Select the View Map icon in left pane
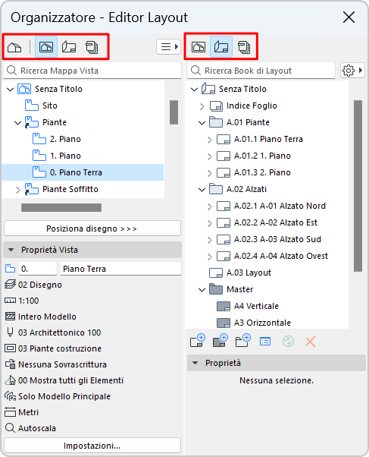Viewport: 369px width, 457px height. (46, 47)
